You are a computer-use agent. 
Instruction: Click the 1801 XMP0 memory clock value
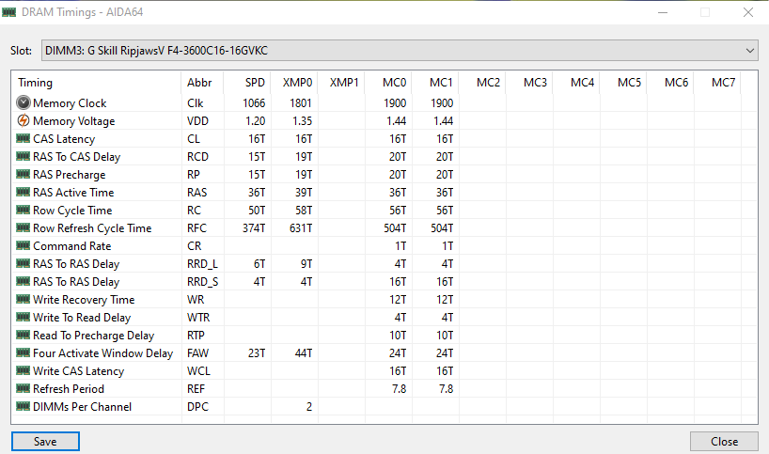coord(301,103)
